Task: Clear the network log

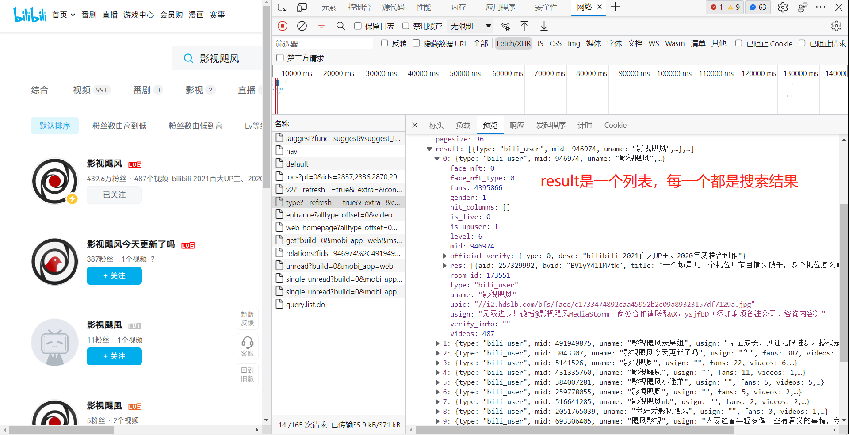Action: click(302, 26)
